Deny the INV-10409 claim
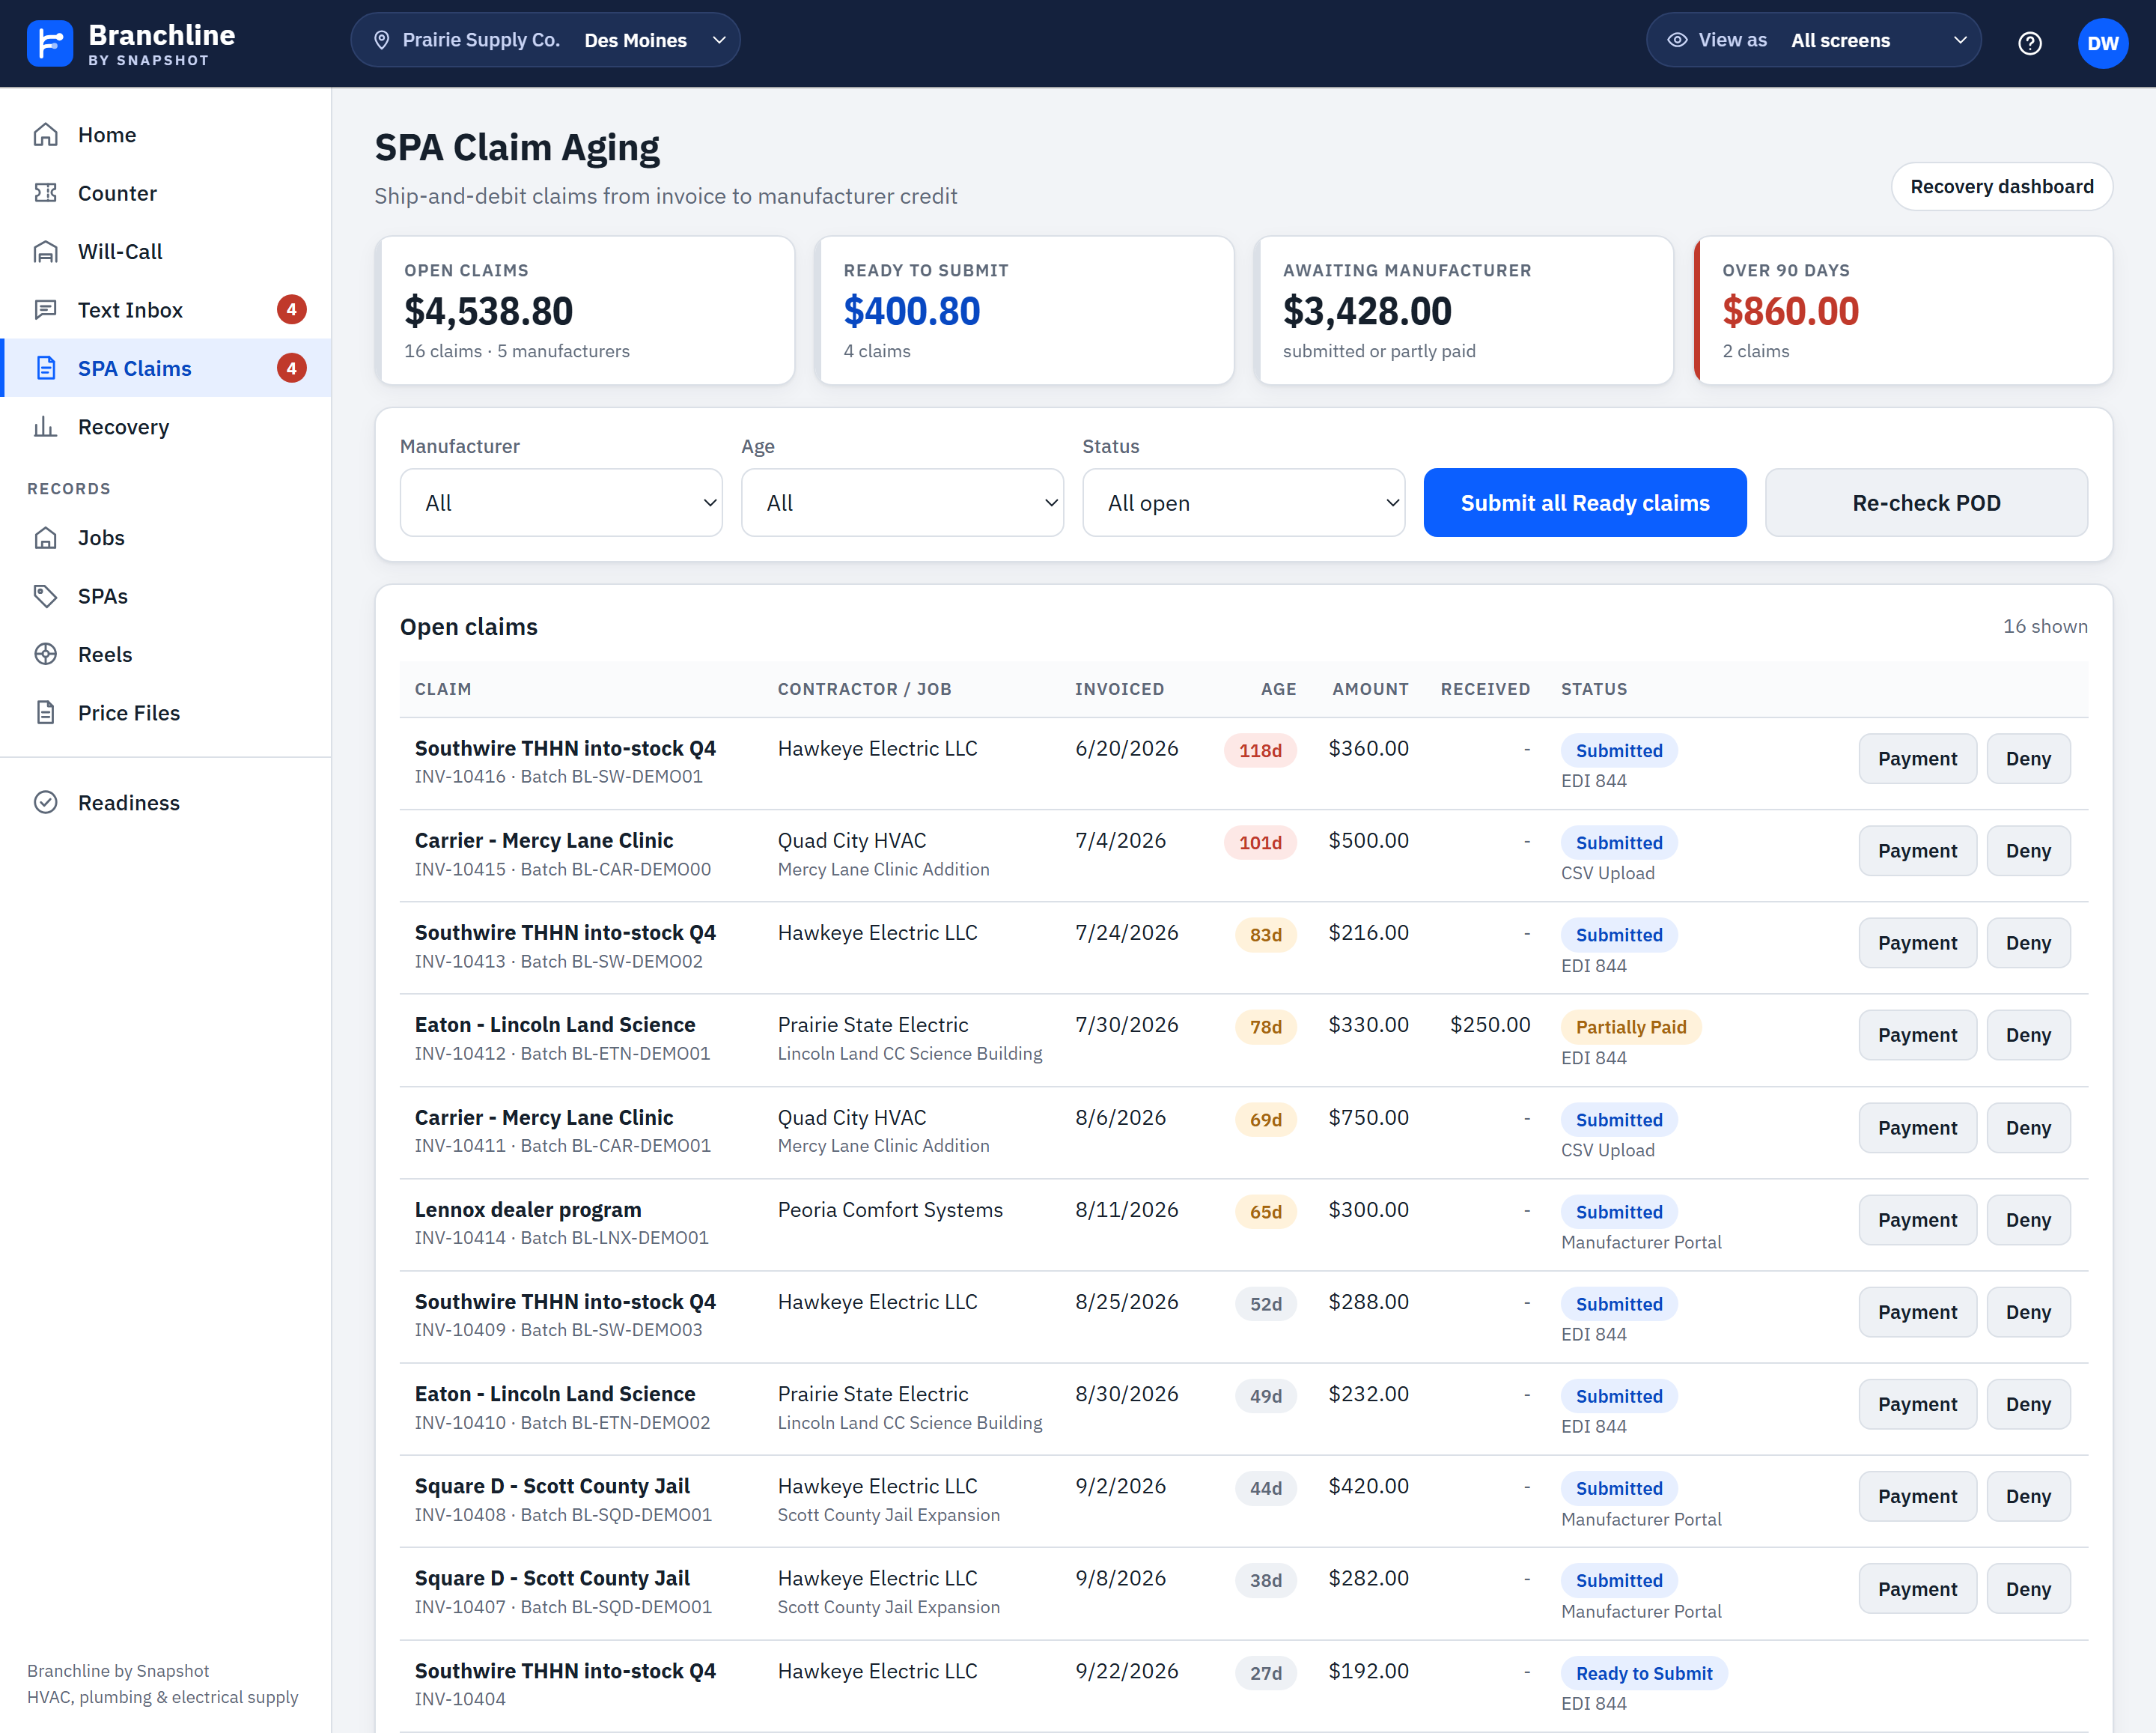 pos(2028,1312)
